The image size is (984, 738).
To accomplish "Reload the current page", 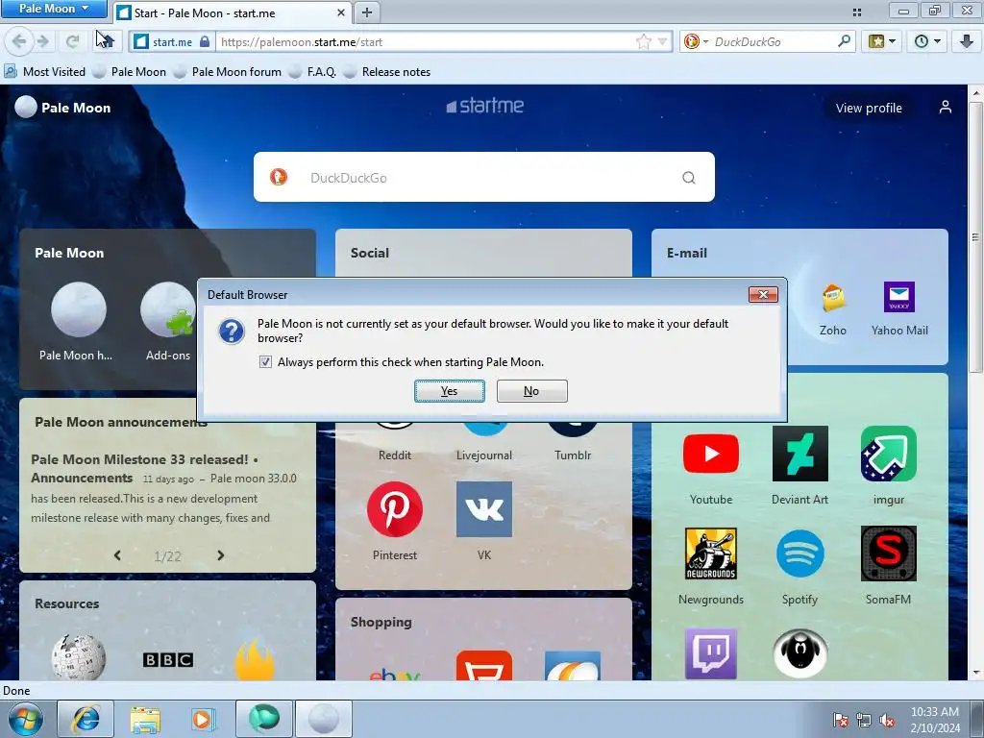I will [72, 42].
